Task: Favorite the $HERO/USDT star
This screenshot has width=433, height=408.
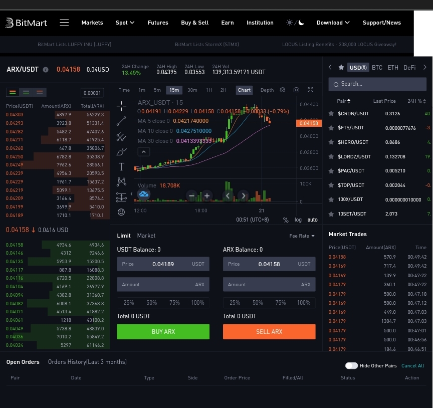Action: [x=331, y=142]
